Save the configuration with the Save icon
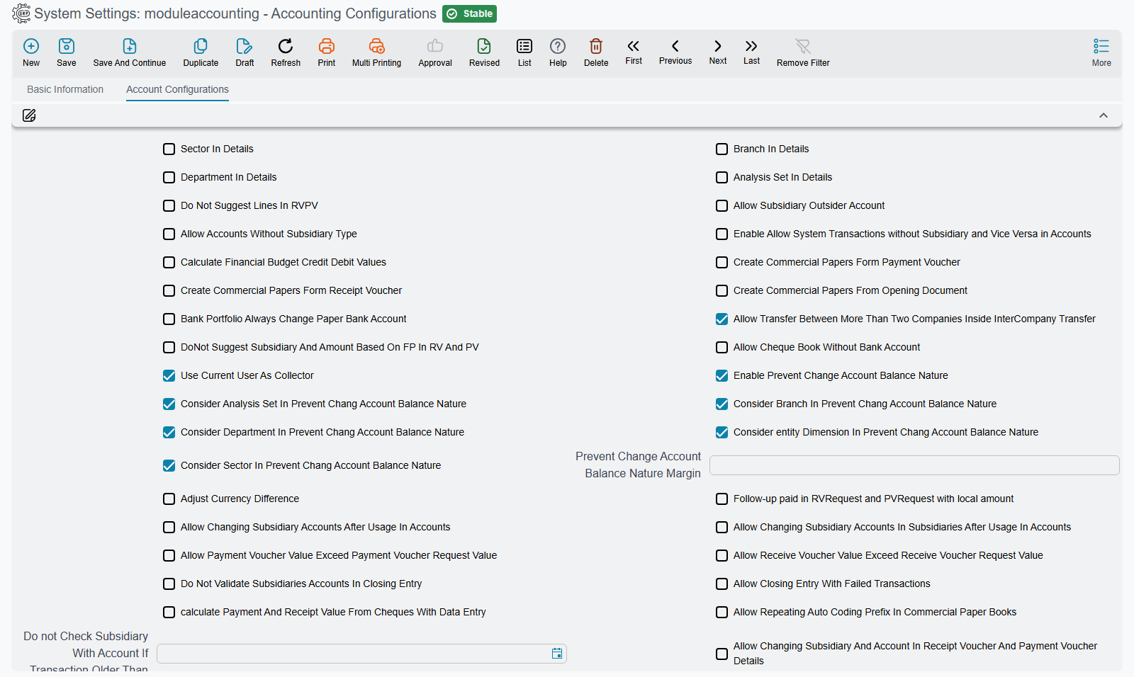1134x677 pixels. click(x=67, y=46)
